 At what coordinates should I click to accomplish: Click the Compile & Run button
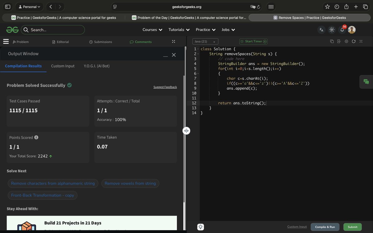(325, 227)
